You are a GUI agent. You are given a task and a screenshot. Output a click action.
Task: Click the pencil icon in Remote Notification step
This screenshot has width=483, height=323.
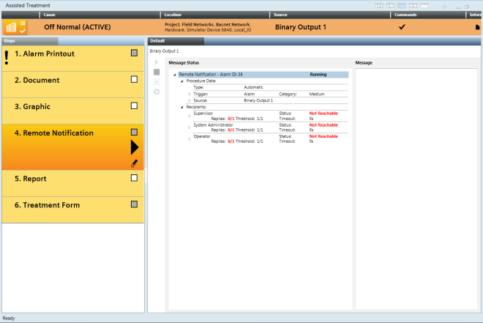point(134,163)
